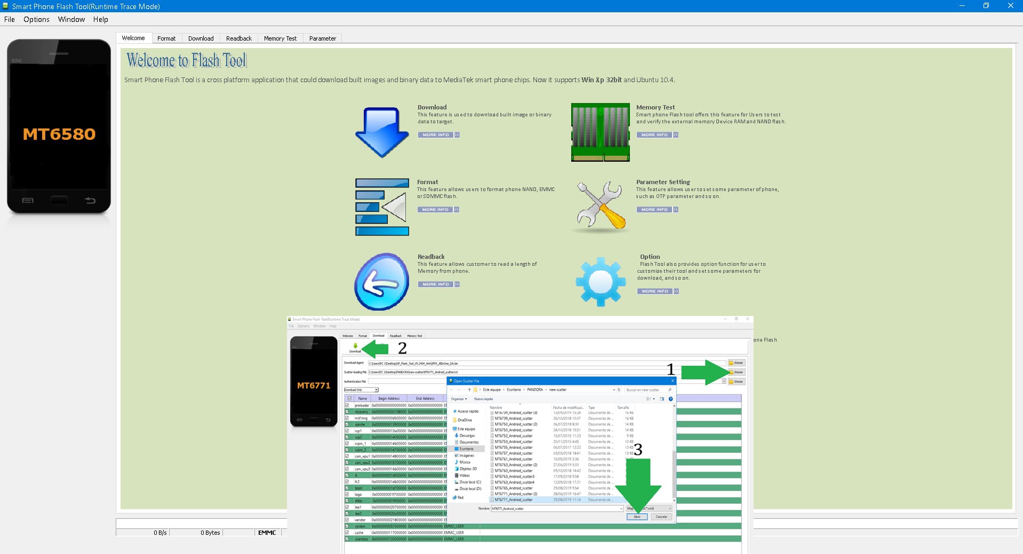The width and height of the screenshot is (1023, 554).
Task: Click the 'EMMC' status bar entry
Action: click(267, 533)
